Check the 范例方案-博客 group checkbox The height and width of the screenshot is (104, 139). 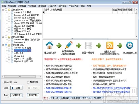(x=6, y=37)
